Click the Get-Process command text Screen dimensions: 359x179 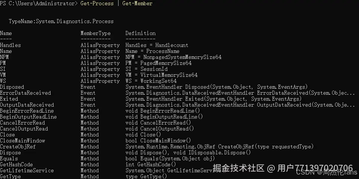tap(97, 3)
